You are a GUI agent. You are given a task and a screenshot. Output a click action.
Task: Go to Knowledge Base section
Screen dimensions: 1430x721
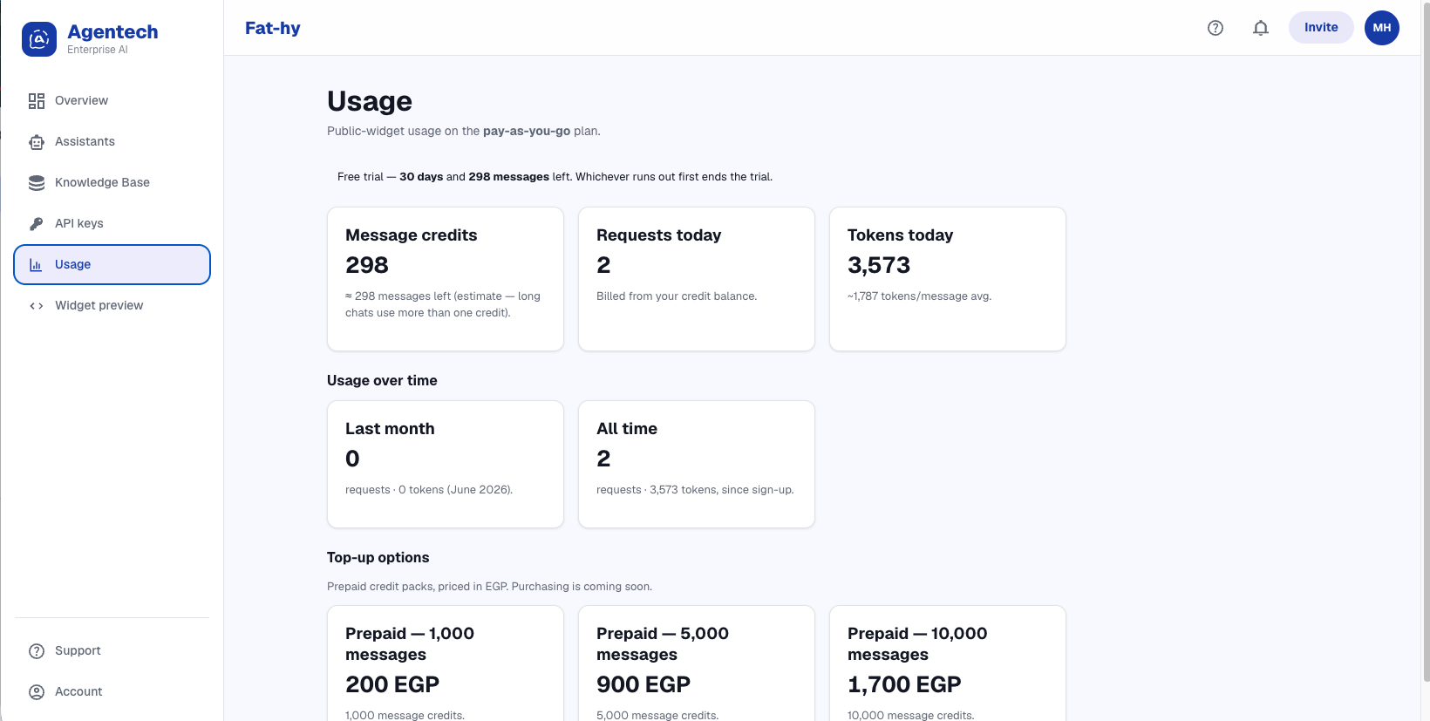tap(112, 183)
